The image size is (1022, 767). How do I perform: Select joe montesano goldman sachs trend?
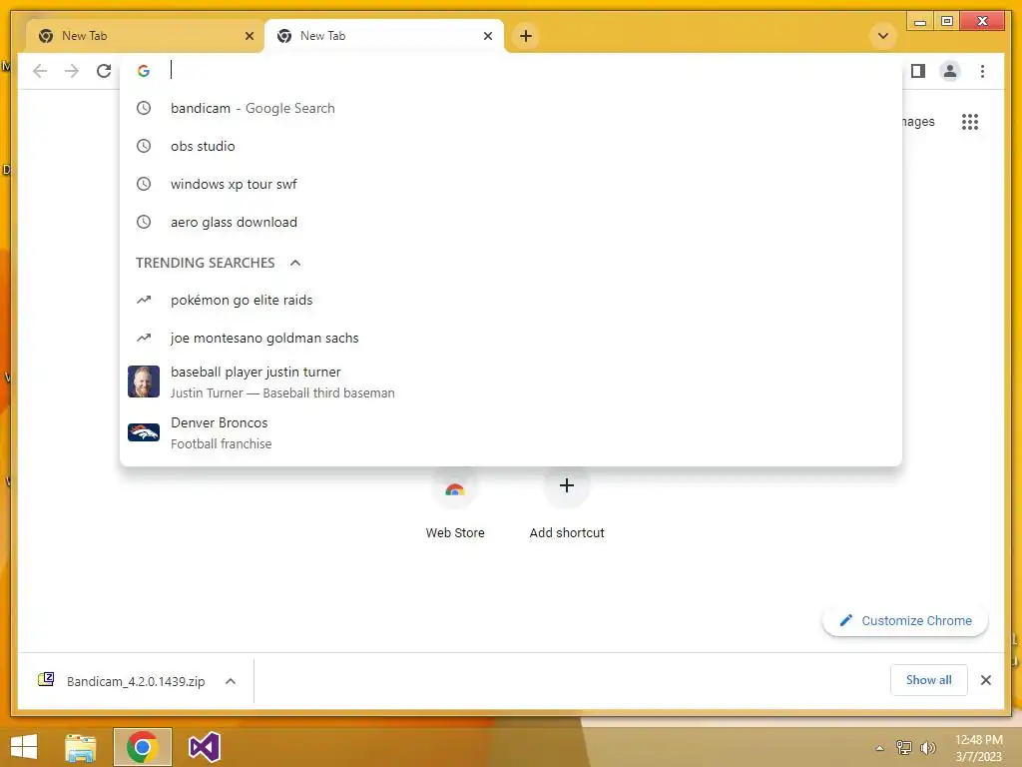[x=511, y=338]
